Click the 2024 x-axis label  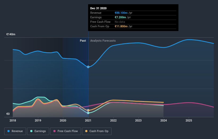coord(164,120)
